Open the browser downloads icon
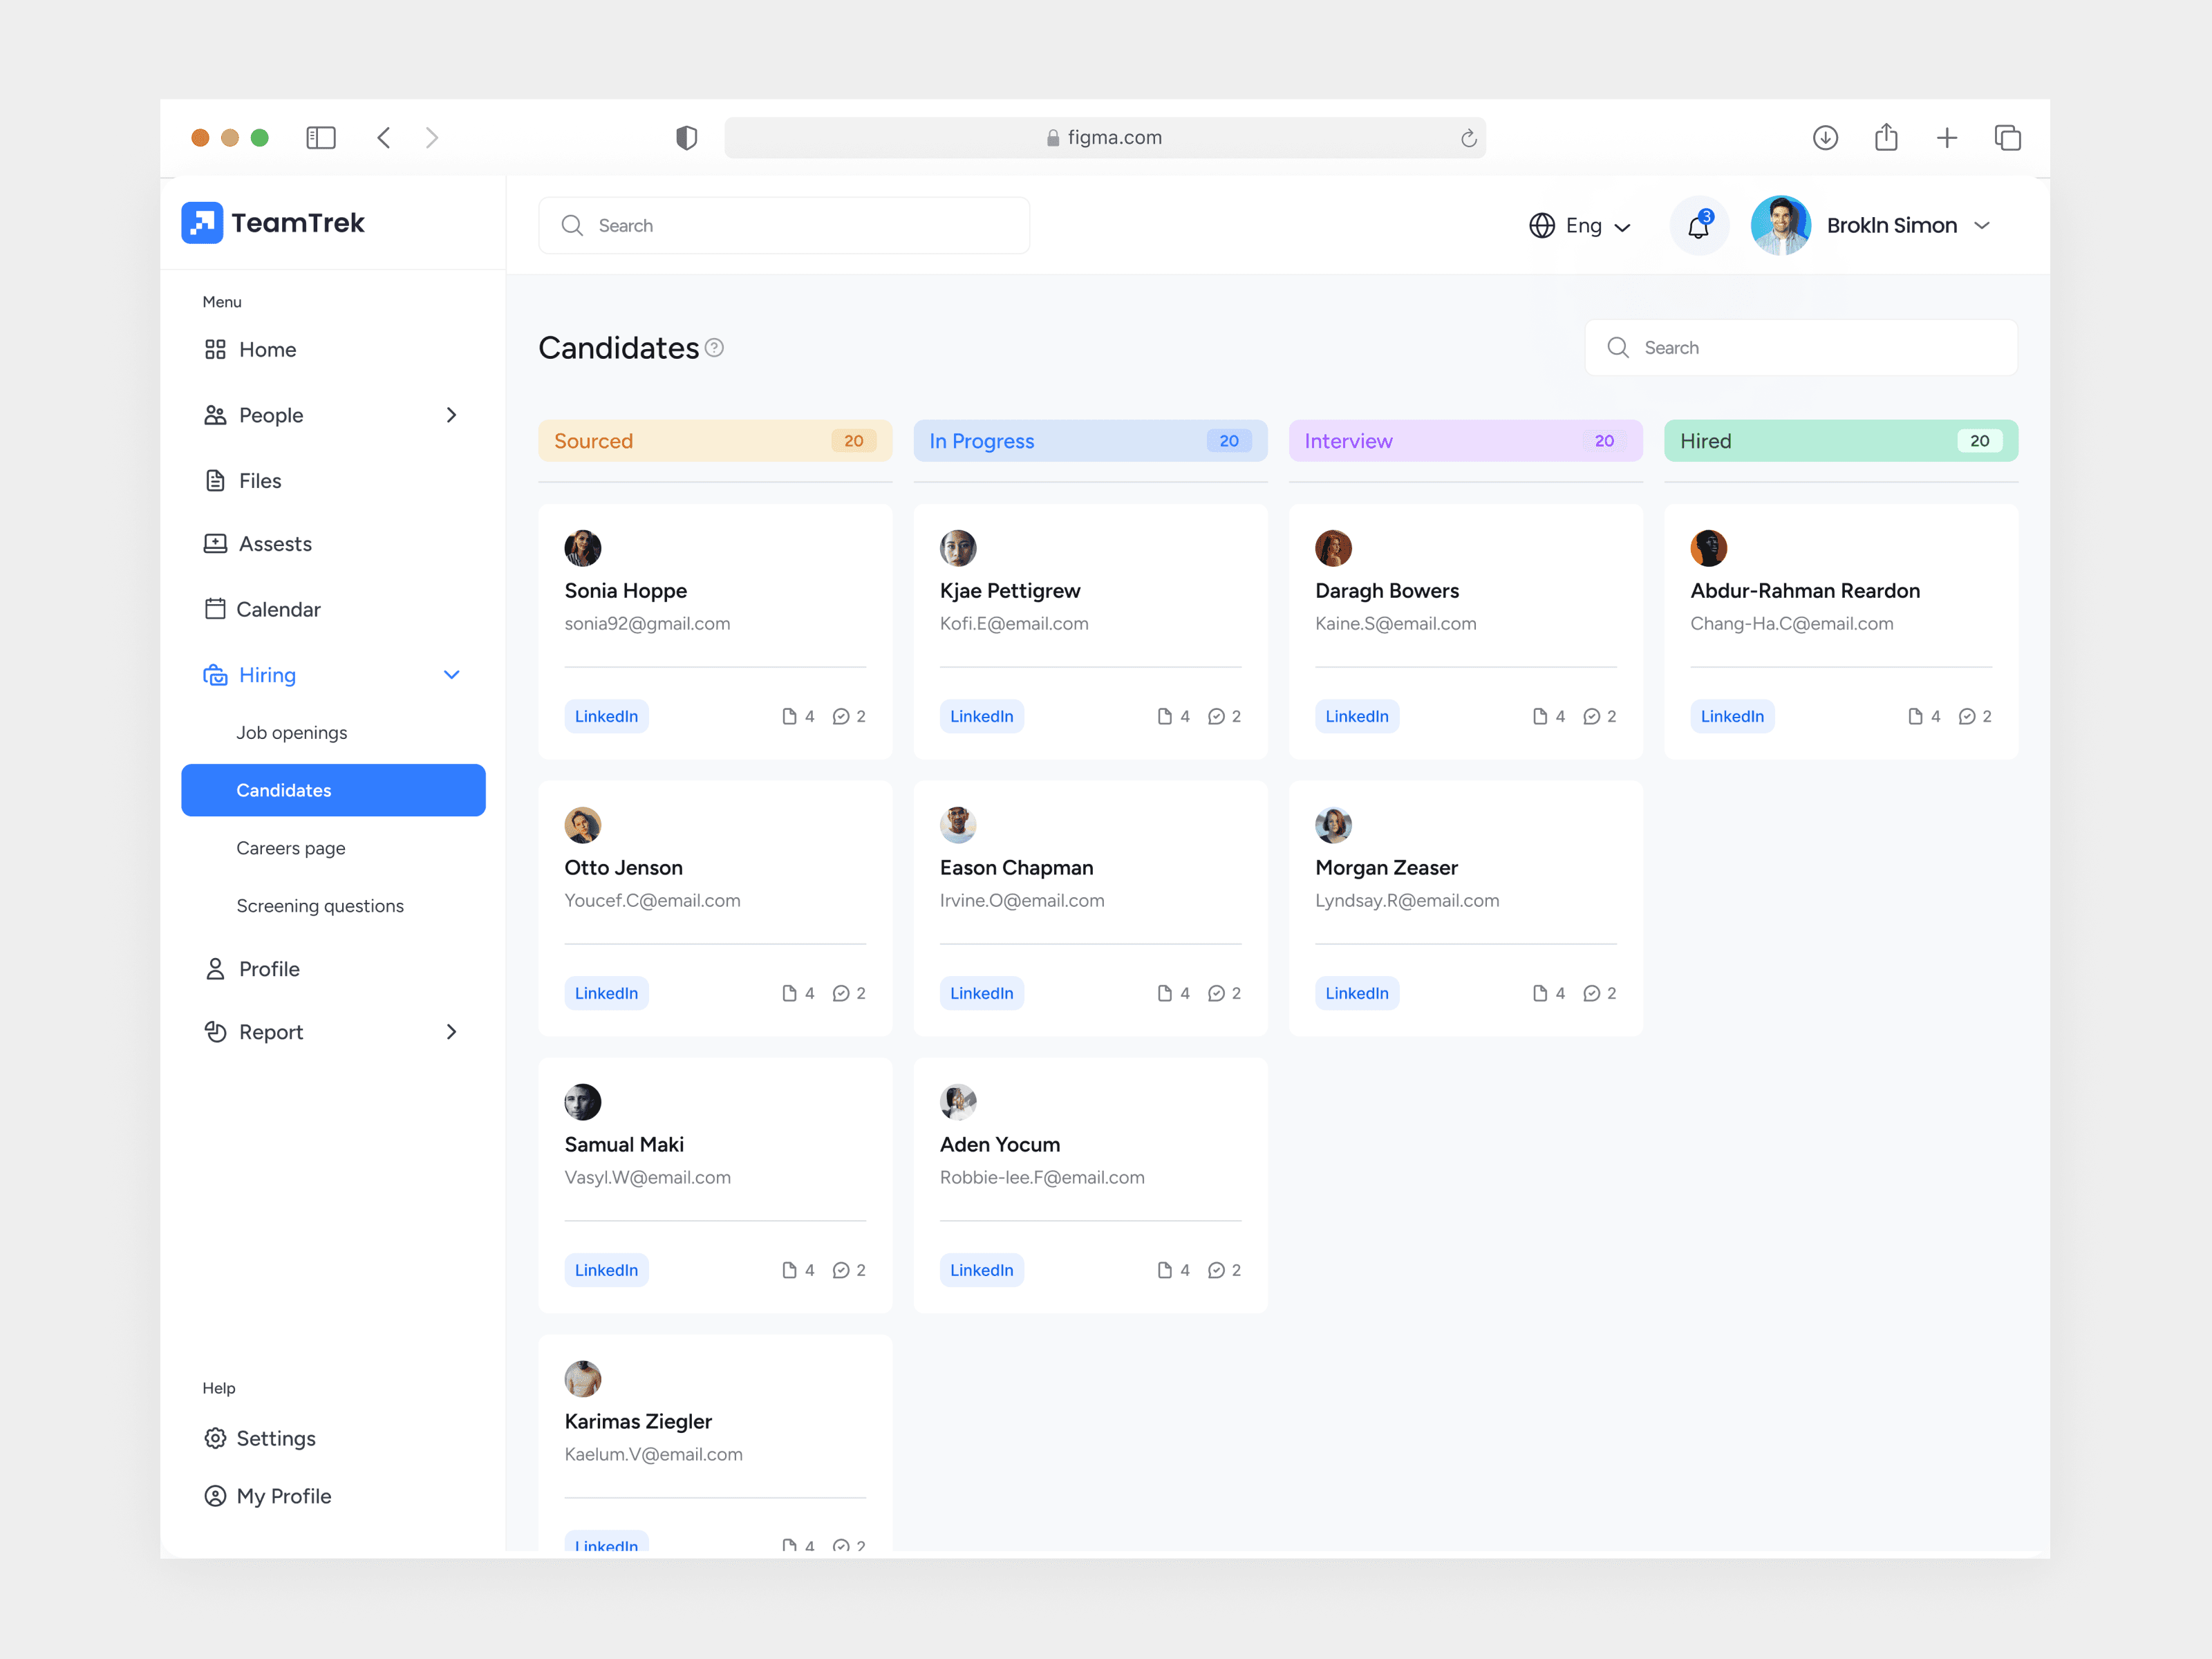Screen dimensions: 2212x1659 click(1825, 137)
